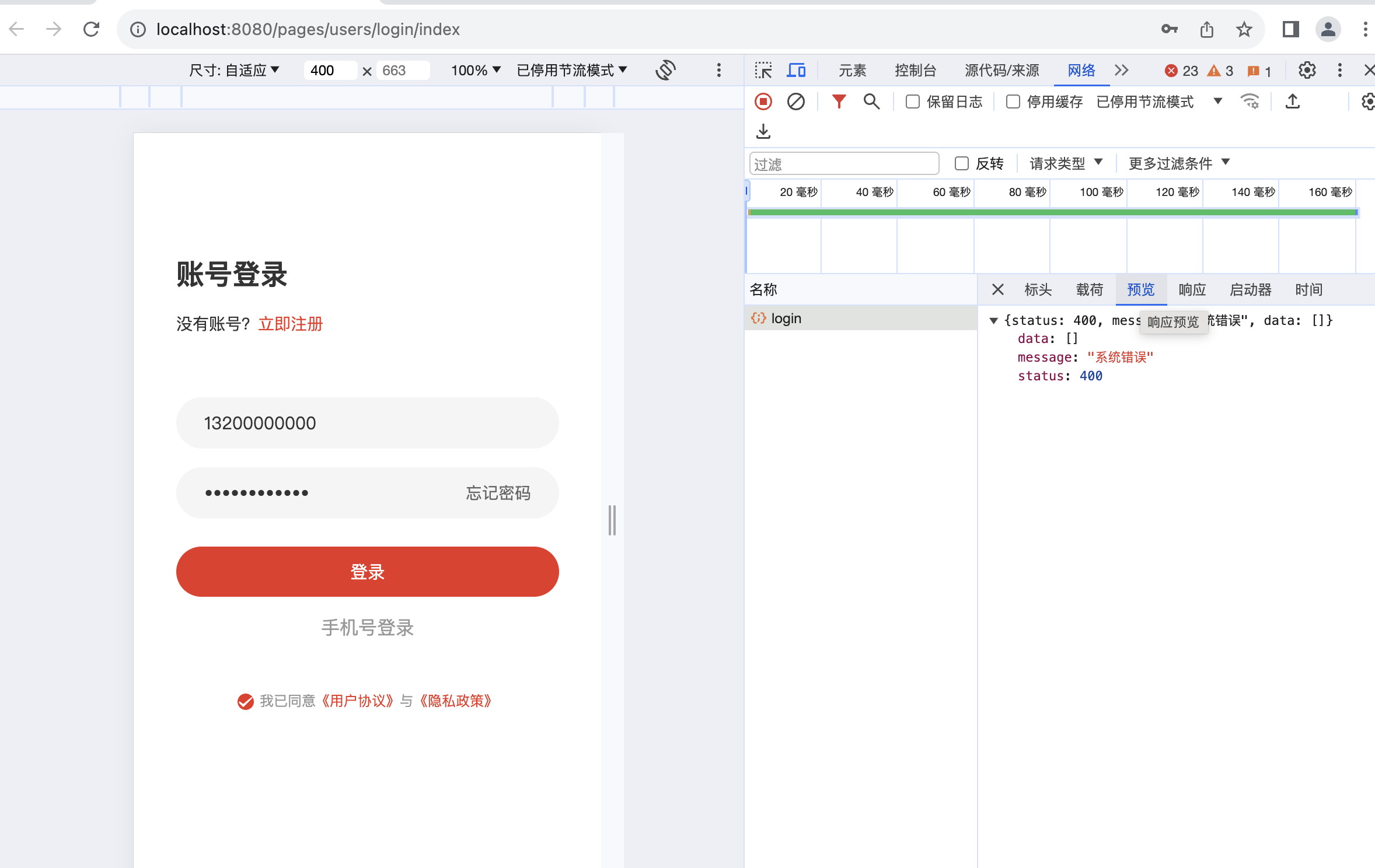Open Chrome's three-dot menu

(x=1365, y=29)
